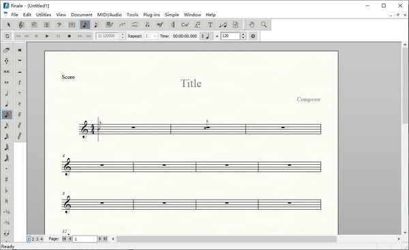Select the Time Signature tool
Screen dimensions: 409x250
(x=46, y=25)
